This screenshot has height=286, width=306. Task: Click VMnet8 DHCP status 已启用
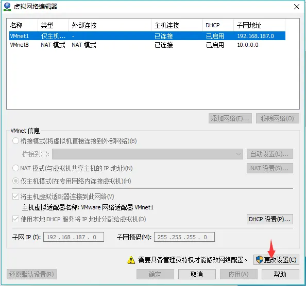coord(215,45)
